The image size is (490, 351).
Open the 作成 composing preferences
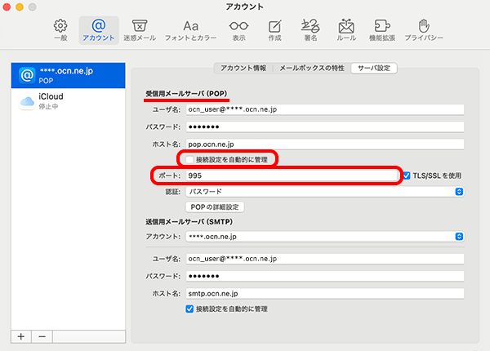[274, 30]
